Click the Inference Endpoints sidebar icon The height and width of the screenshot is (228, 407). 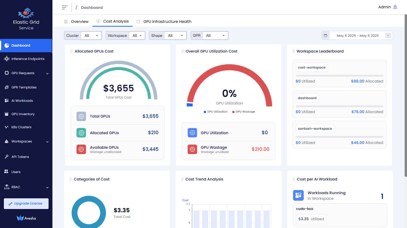point(7,59)
